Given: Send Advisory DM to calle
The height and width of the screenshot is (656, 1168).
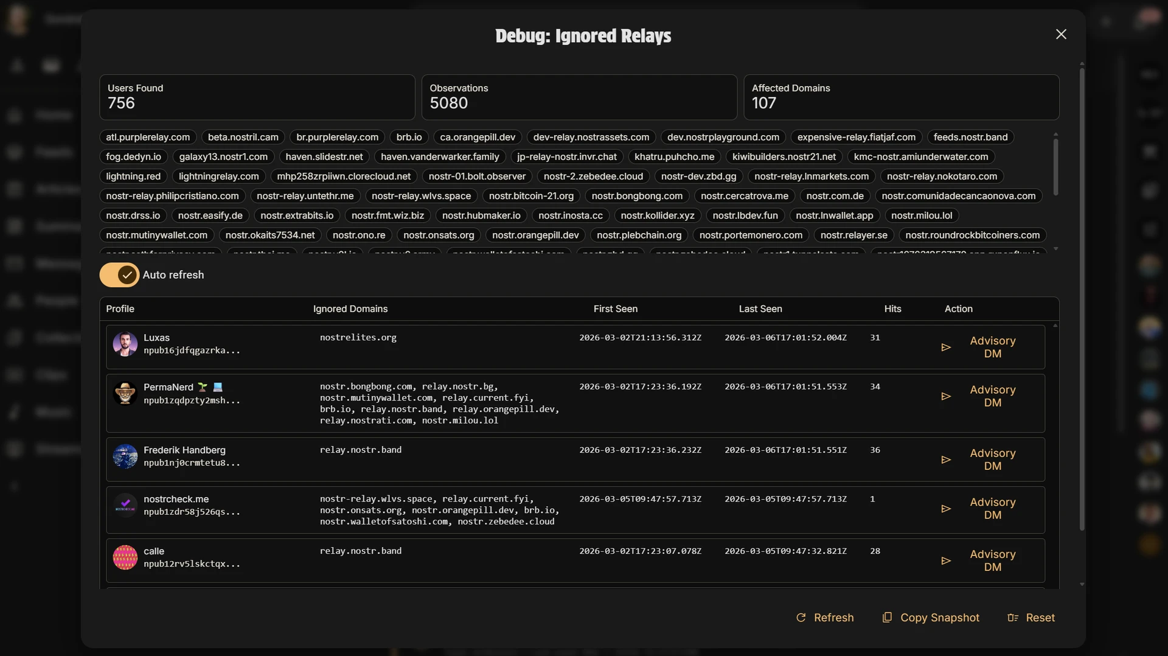Looking at the screenshot, I should click(992, 561).
